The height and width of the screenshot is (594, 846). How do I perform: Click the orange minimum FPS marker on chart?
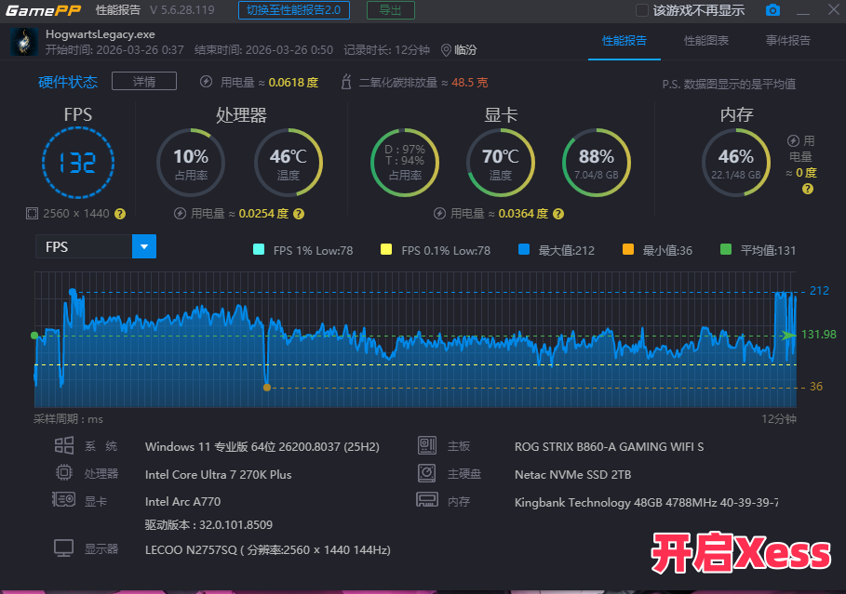pyautogui.click(x=266, y=387)
